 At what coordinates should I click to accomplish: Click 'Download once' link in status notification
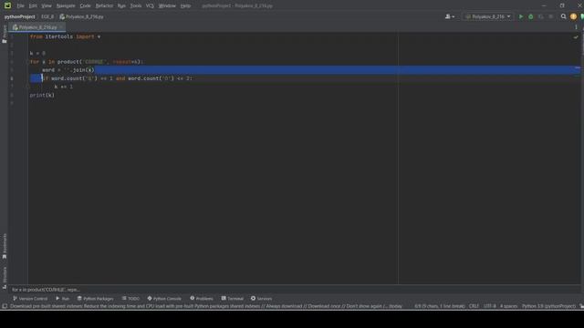point(323,306)
